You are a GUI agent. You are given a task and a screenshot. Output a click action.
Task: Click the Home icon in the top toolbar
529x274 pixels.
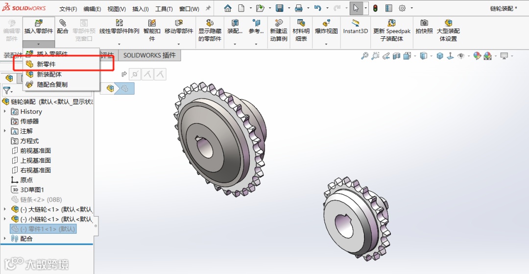click(x=228, y=8)
